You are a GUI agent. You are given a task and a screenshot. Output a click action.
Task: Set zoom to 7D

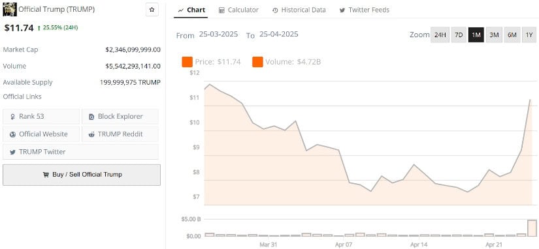[x=459, y=35]
